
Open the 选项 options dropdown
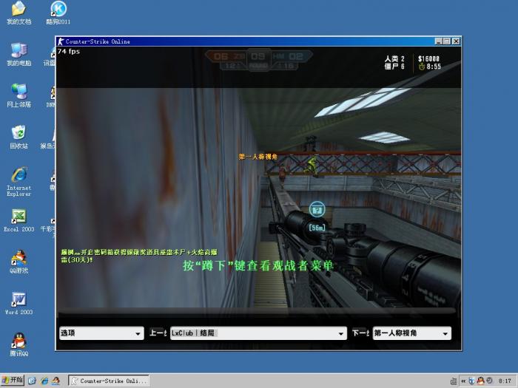(x=101, y=333)
